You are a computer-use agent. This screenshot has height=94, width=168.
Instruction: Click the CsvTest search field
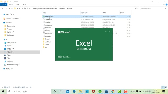click(152, 9)
